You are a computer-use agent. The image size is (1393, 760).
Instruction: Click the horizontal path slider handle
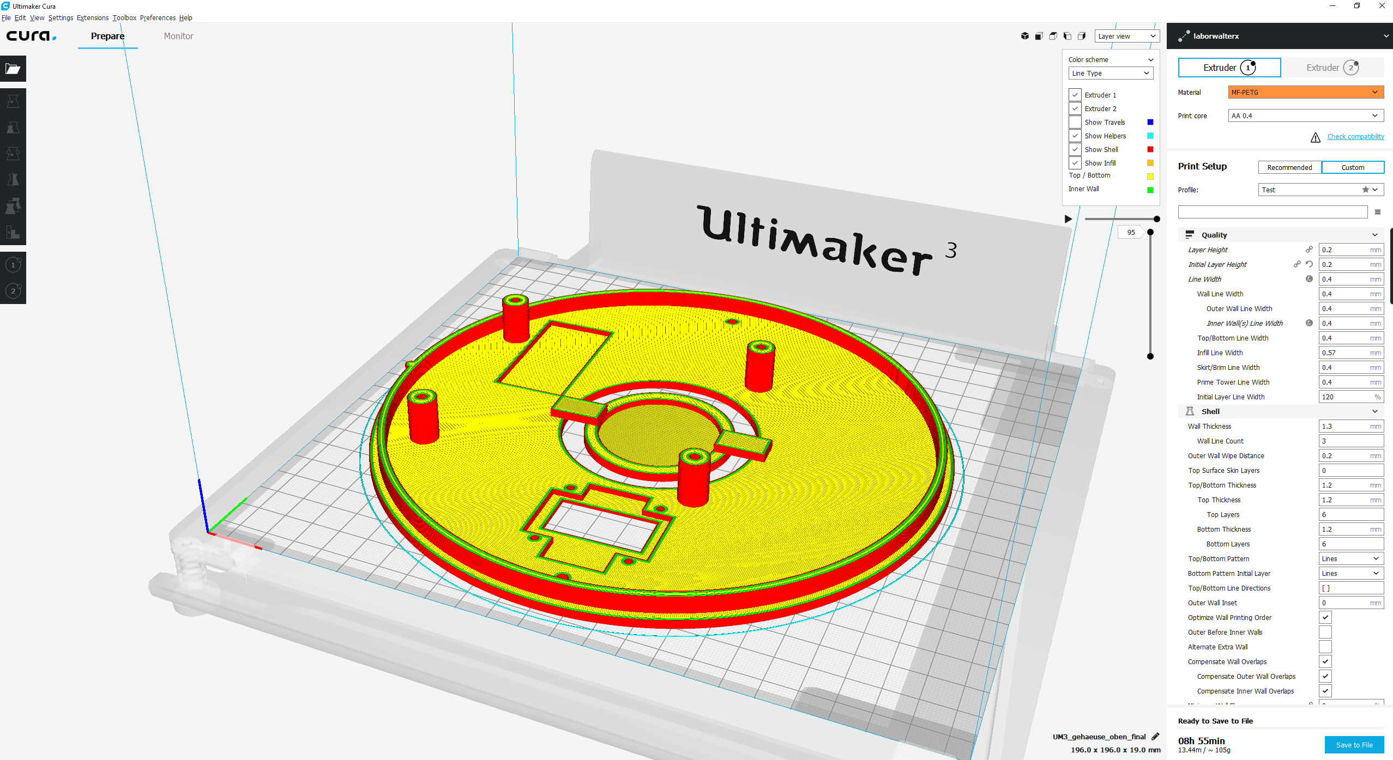coord(1156,219)
